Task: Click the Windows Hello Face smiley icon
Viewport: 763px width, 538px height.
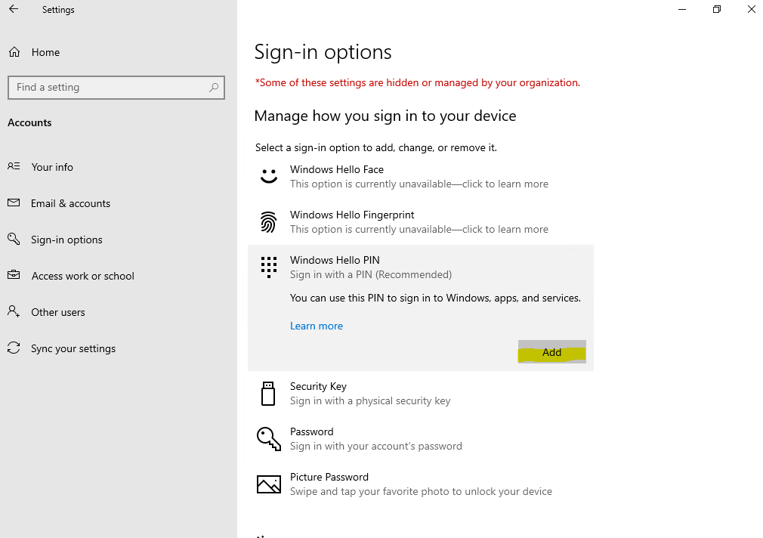Action: click(269, 176)
